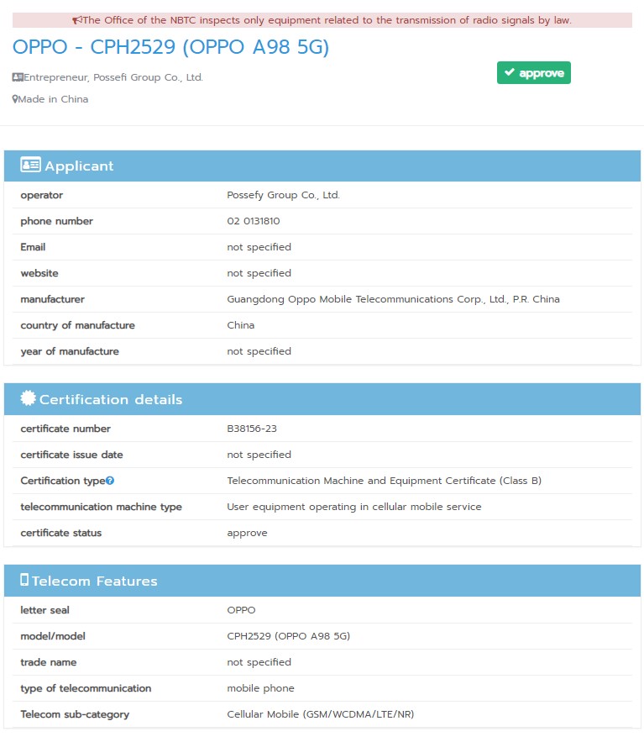This screenshot has height=742, width=644.
Task: Click the manufacturer row label
Action: (x=53, y=299)
